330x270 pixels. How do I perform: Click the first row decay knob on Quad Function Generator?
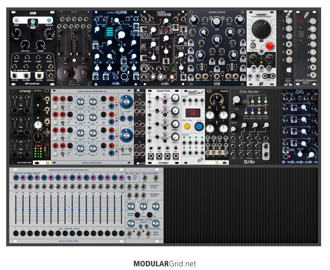tap(93, 102)
